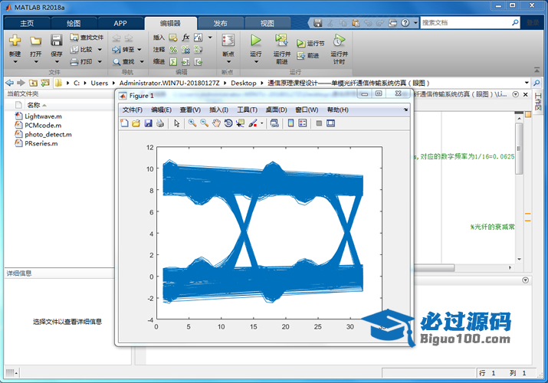Click Save Figure floppy icon in Figure 1
The image size is (548, 383).
click(x=148, y=123)
